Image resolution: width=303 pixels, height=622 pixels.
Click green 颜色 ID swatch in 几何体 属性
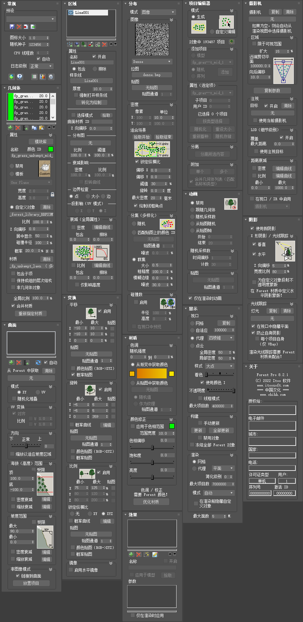coord(50,149)
